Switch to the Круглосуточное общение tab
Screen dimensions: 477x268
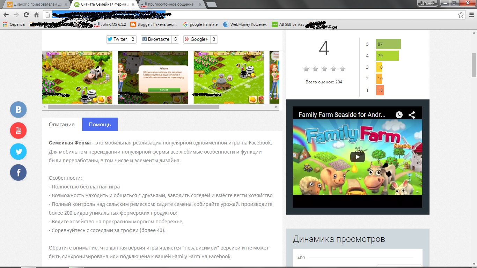coord(171,4)
